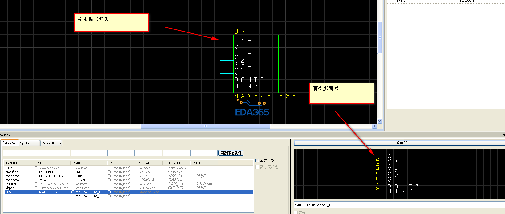Viewport: 505px width, 214px height.
Task: Toggle the 固定 checkbox below symbol field
Action: (296, 212)
